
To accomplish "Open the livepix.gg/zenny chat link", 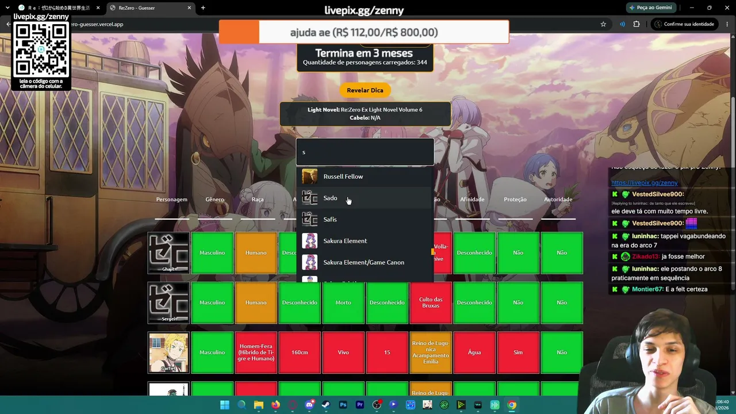I will click(644, 183).
